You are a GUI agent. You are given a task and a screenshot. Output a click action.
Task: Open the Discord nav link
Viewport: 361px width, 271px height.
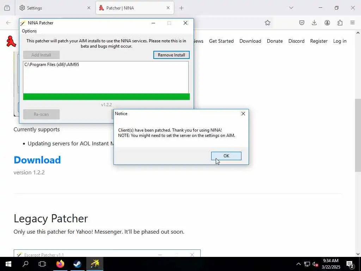296,41
